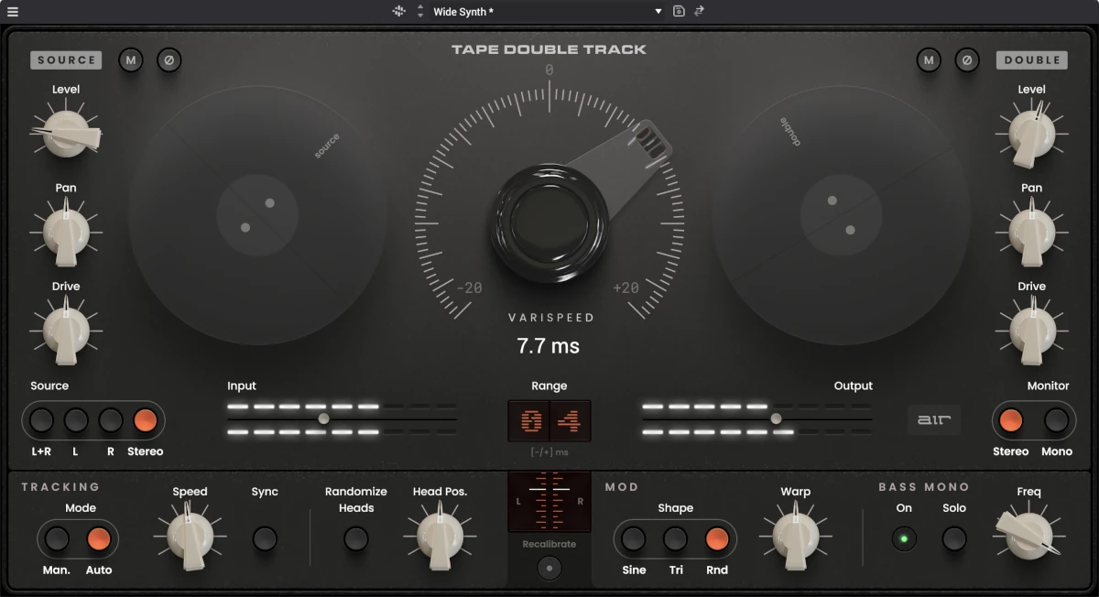Click the preset organizer icon beside the preset name
The width and height of the screenshot is (1099, 597).
(397, 10)
